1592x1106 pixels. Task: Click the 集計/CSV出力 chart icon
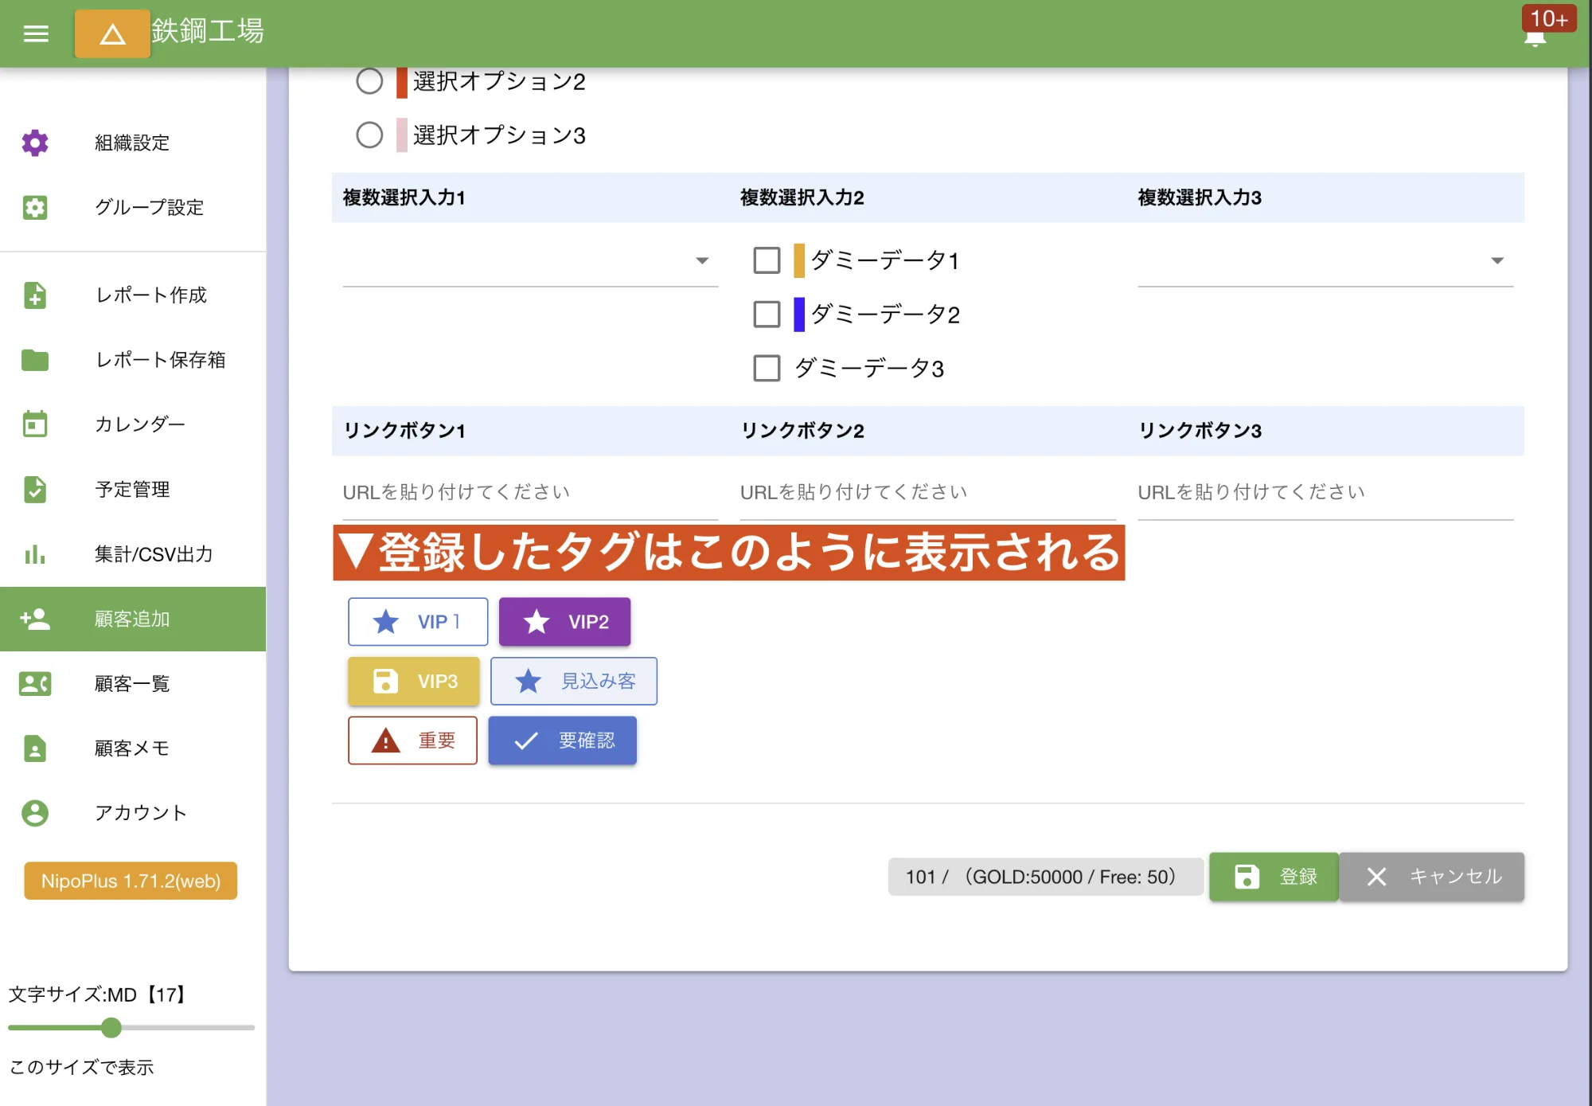point(35,555)
